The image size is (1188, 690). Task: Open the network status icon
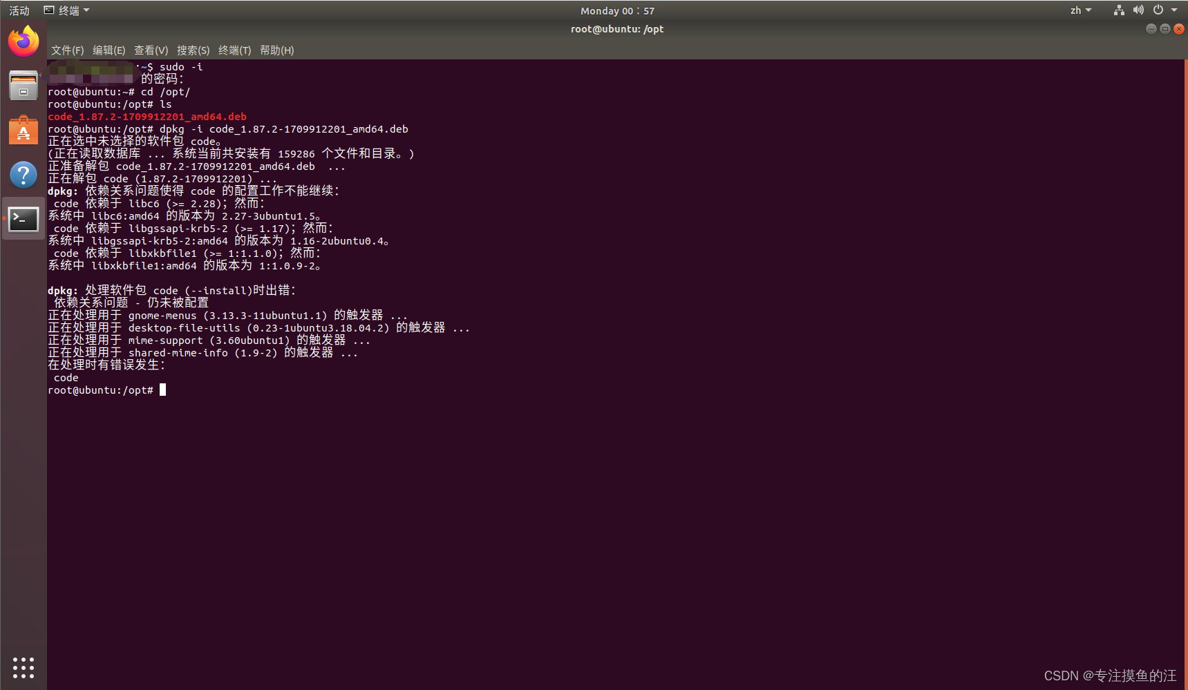[1119, 10]
